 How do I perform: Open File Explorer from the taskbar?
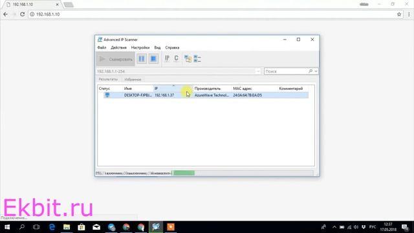click(x=67, y=227)
